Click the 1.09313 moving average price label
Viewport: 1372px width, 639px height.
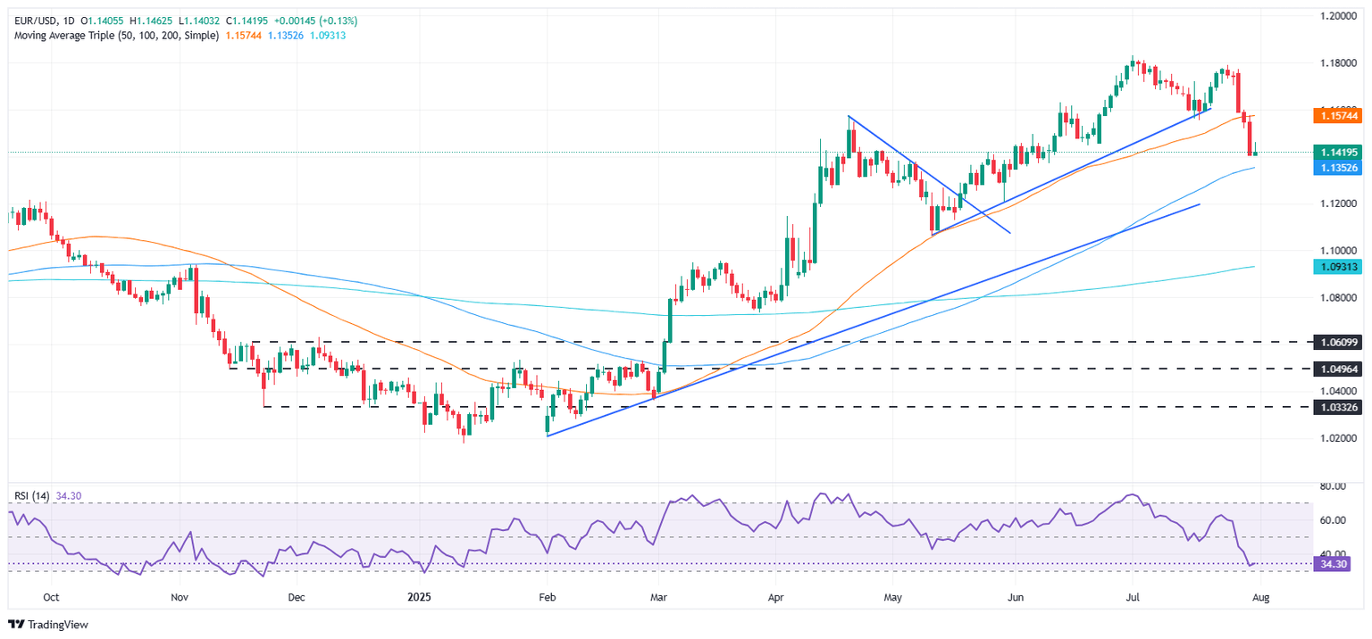tap(1339, 267)
